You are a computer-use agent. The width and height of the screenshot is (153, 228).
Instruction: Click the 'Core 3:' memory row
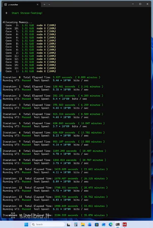pyautogui.click(x=31, y=25)
